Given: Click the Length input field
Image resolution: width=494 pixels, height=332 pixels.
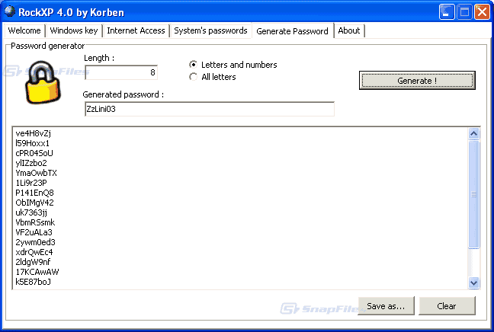Looking at the screenshot, I should click(121, 72).
